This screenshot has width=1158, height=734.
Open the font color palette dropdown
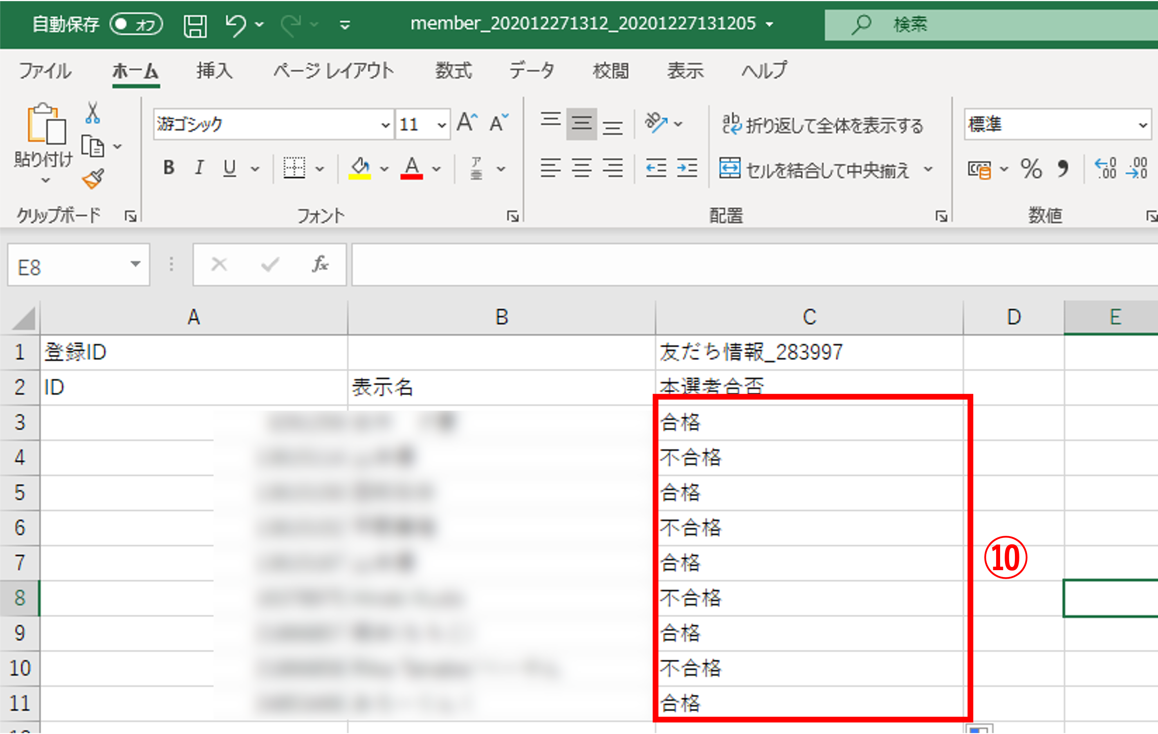click(436, 169)
